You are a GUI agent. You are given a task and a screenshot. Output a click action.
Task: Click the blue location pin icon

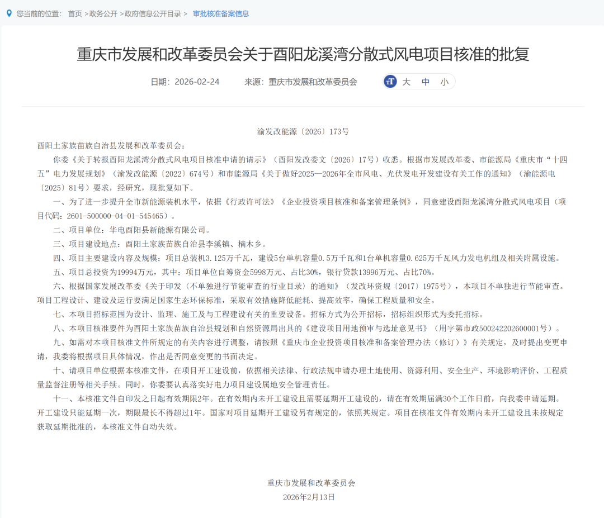9,13
